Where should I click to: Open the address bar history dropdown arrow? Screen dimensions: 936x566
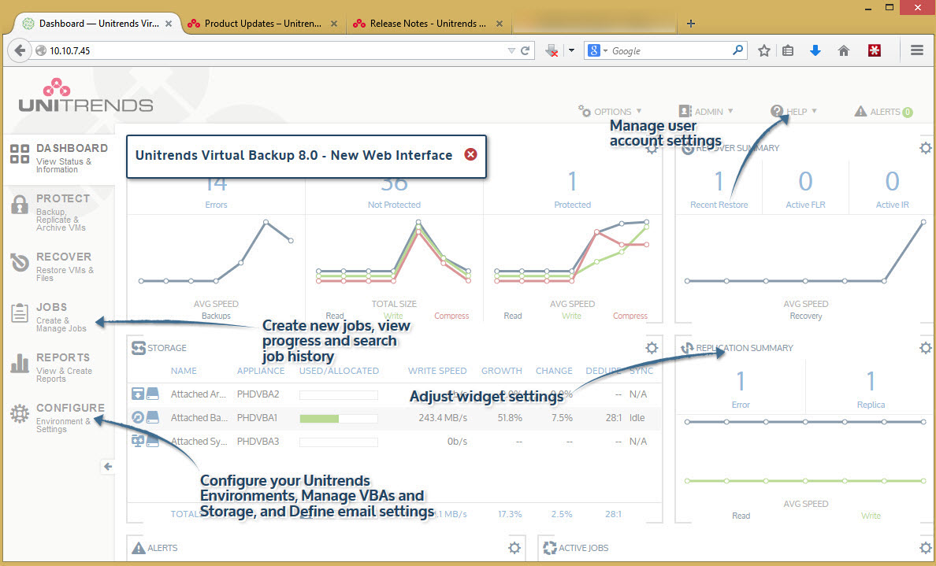click(511, 50)
